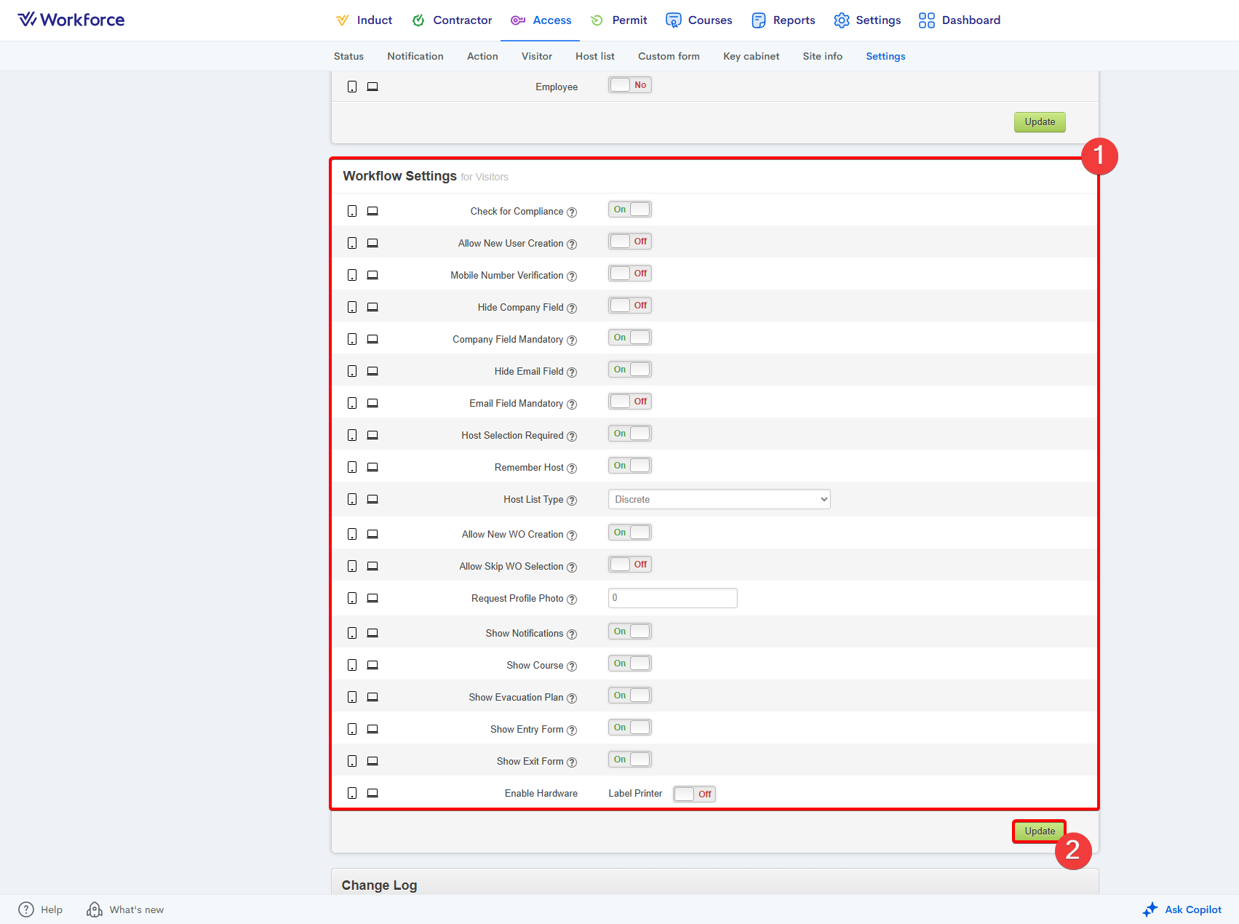Viewport: 1239px width, 924px height.
Task: Click the laptop icon in Show Course row
Action: (373, 665)
